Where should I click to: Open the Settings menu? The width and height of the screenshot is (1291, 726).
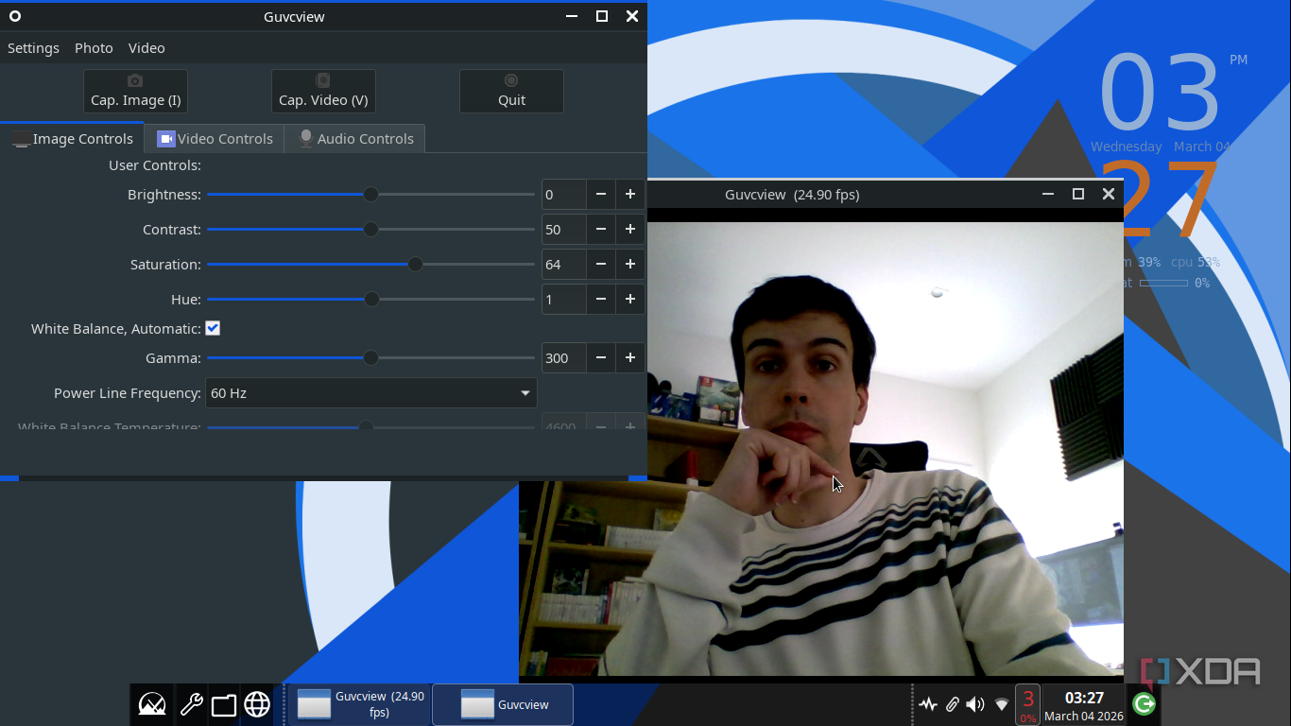click(33, 48)
